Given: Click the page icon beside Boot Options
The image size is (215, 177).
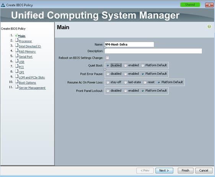Looking at the screenshot, I should 17,81.
